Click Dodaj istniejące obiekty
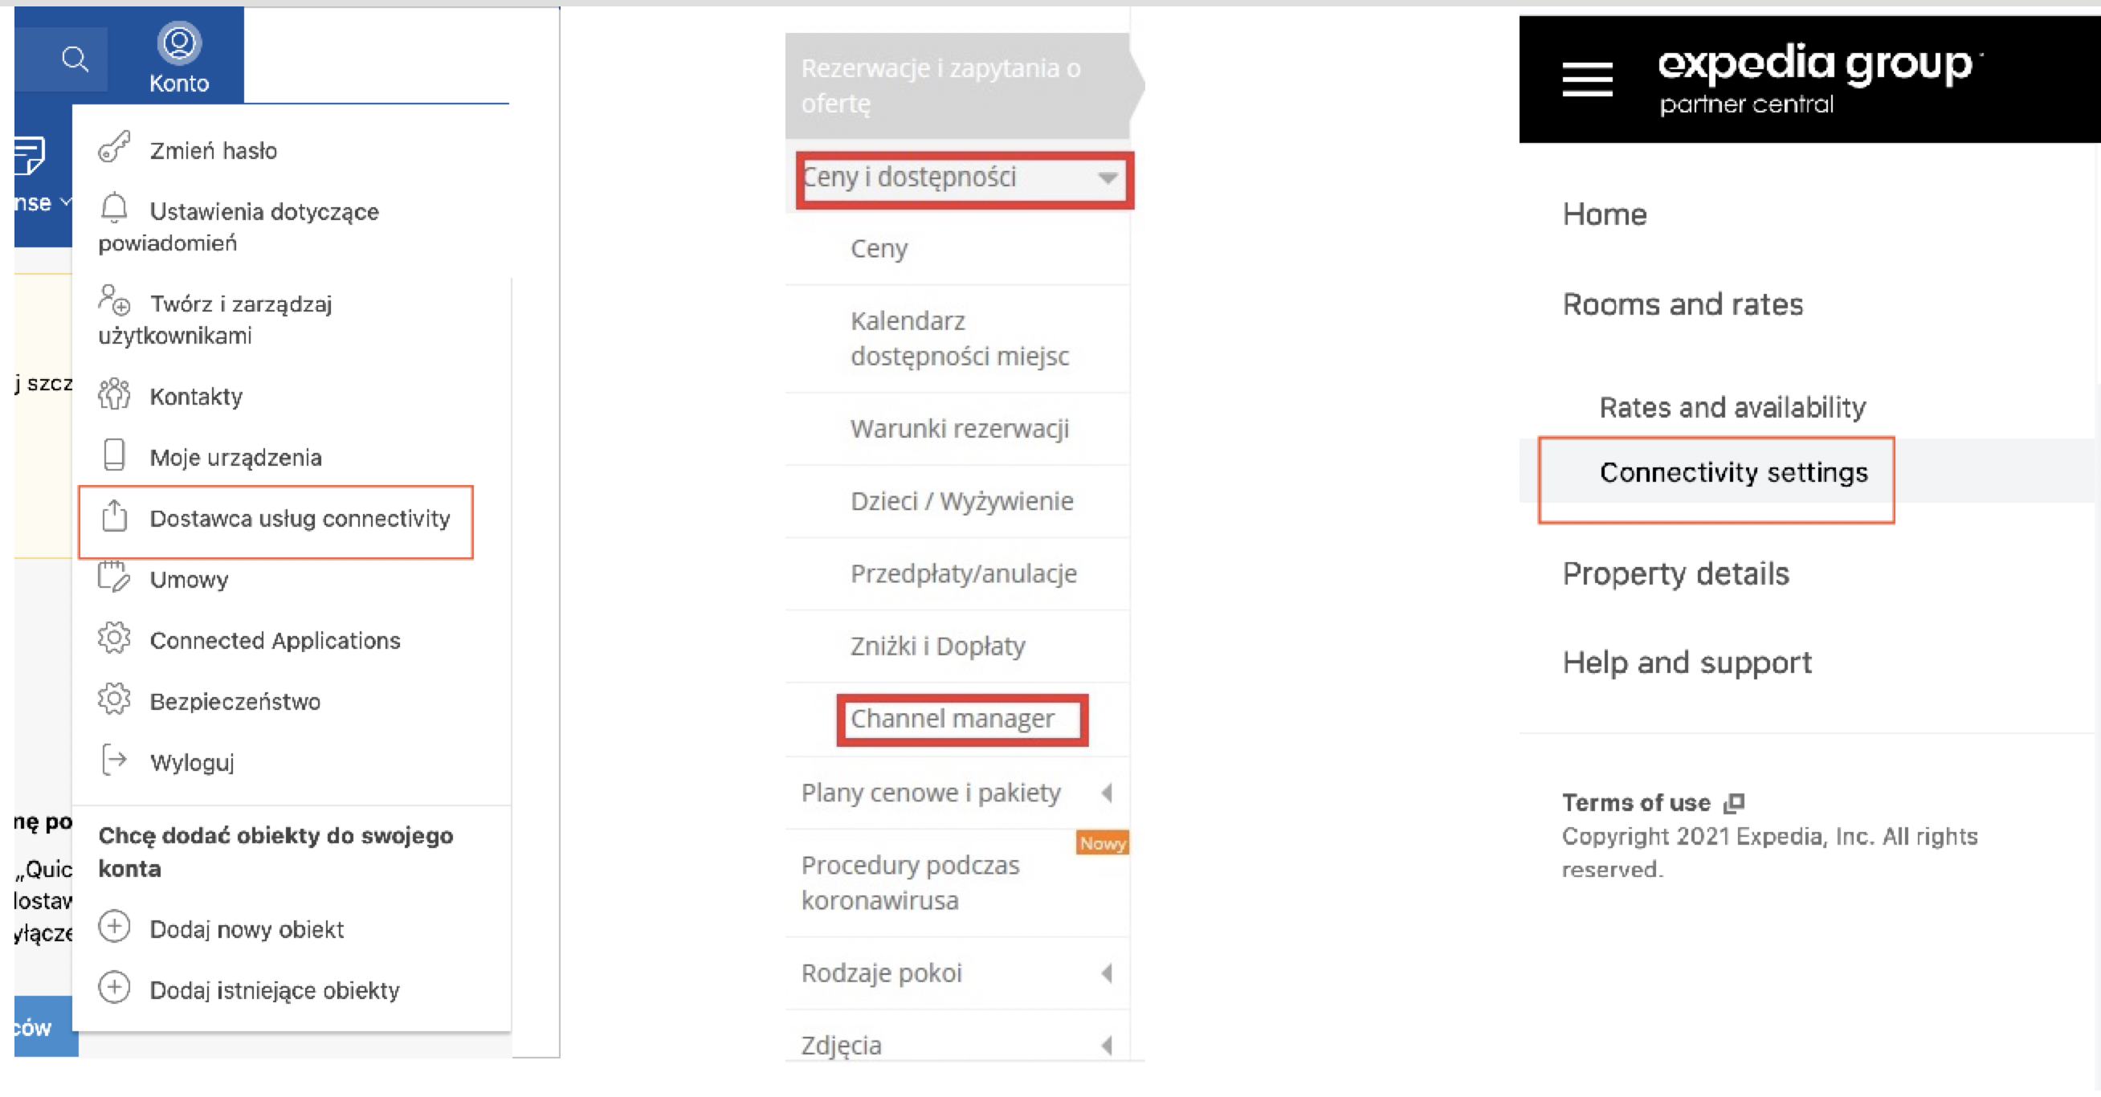 point(275,991)
